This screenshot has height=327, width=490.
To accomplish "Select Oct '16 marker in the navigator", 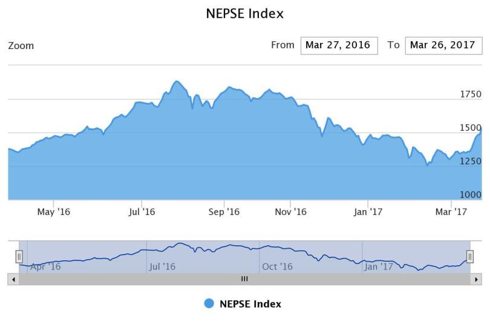I will (x=277, y=266).
